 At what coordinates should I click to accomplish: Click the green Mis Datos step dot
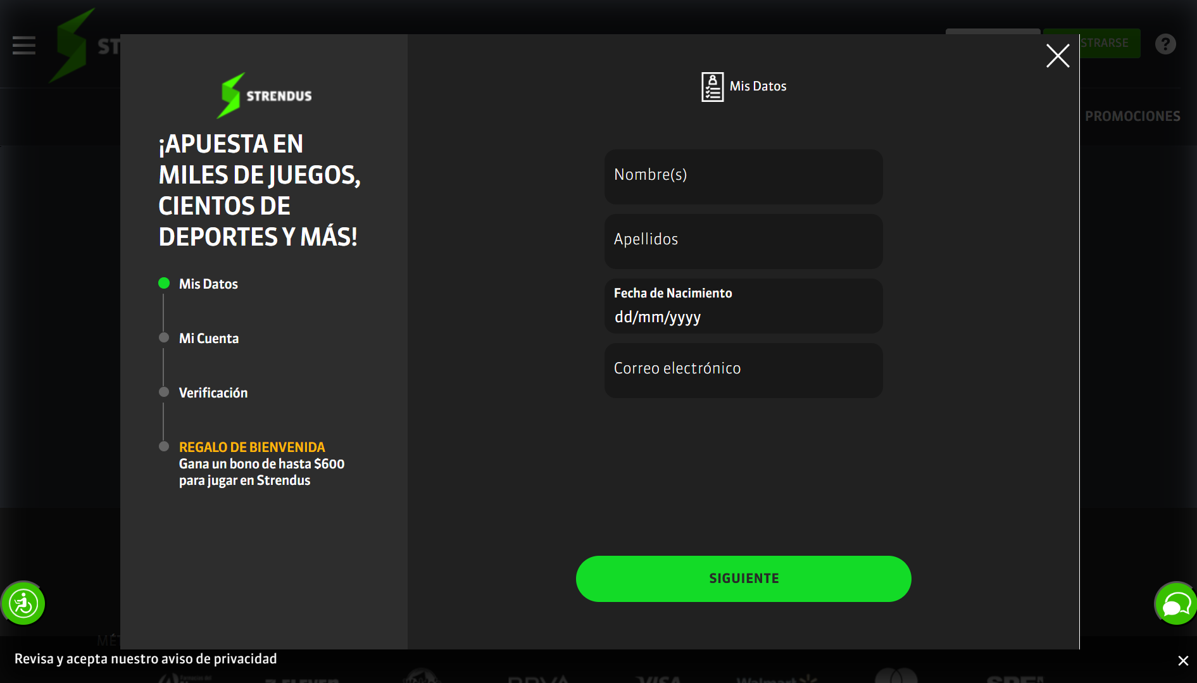click(x=164, y=283)
